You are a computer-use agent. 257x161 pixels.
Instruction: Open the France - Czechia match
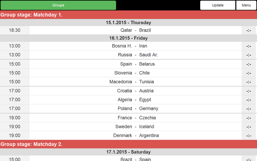[135, 118]
